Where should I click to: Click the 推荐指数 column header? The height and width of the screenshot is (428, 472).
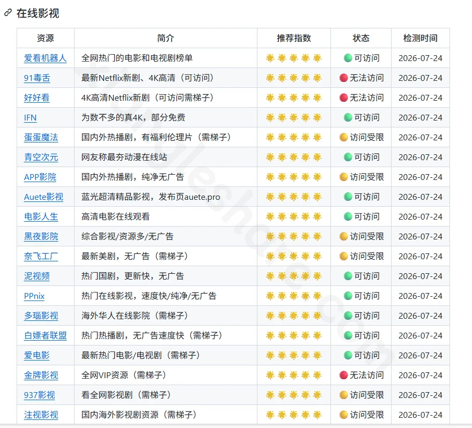294,38
